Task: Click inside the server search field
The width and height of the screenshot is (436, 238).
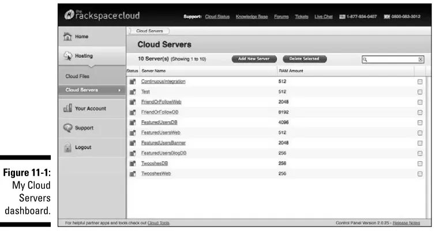Action: tap(393, 59)
